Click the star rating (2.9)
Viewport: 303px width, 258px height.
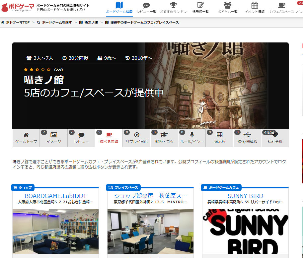pyautogui.click(x=43, y=70)
